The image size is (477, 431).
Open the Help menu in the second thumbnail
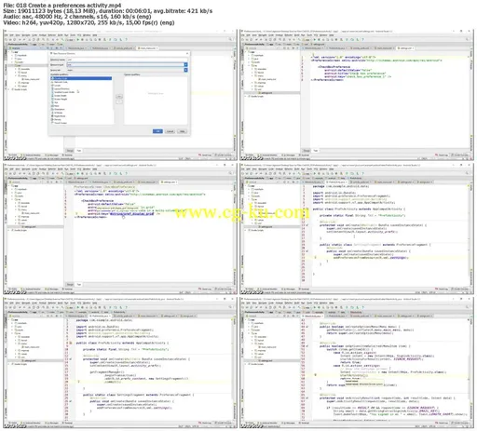click(x=331, y=35)
